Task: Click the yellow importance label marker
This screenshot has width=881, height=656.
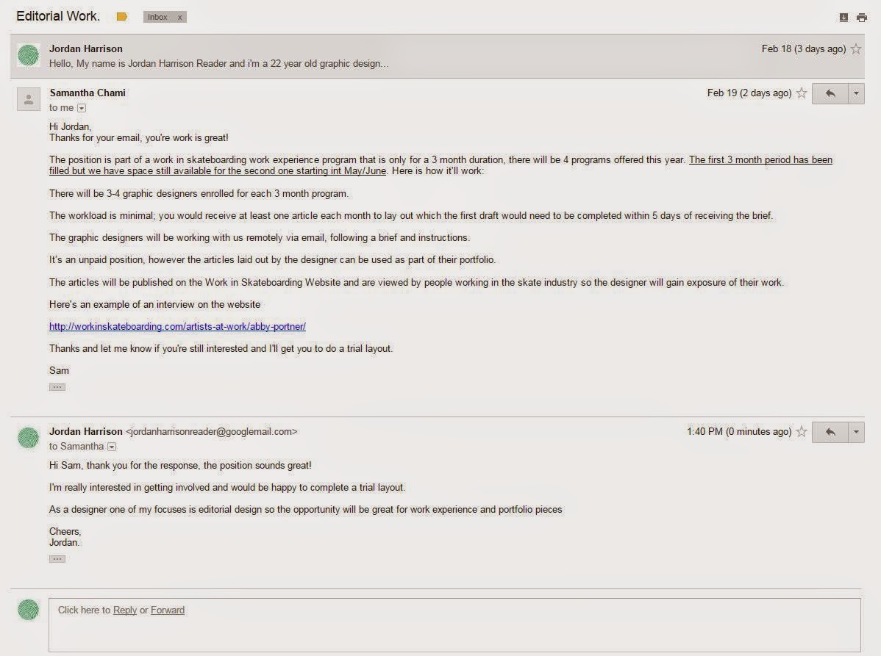Action: click(122, 17)
